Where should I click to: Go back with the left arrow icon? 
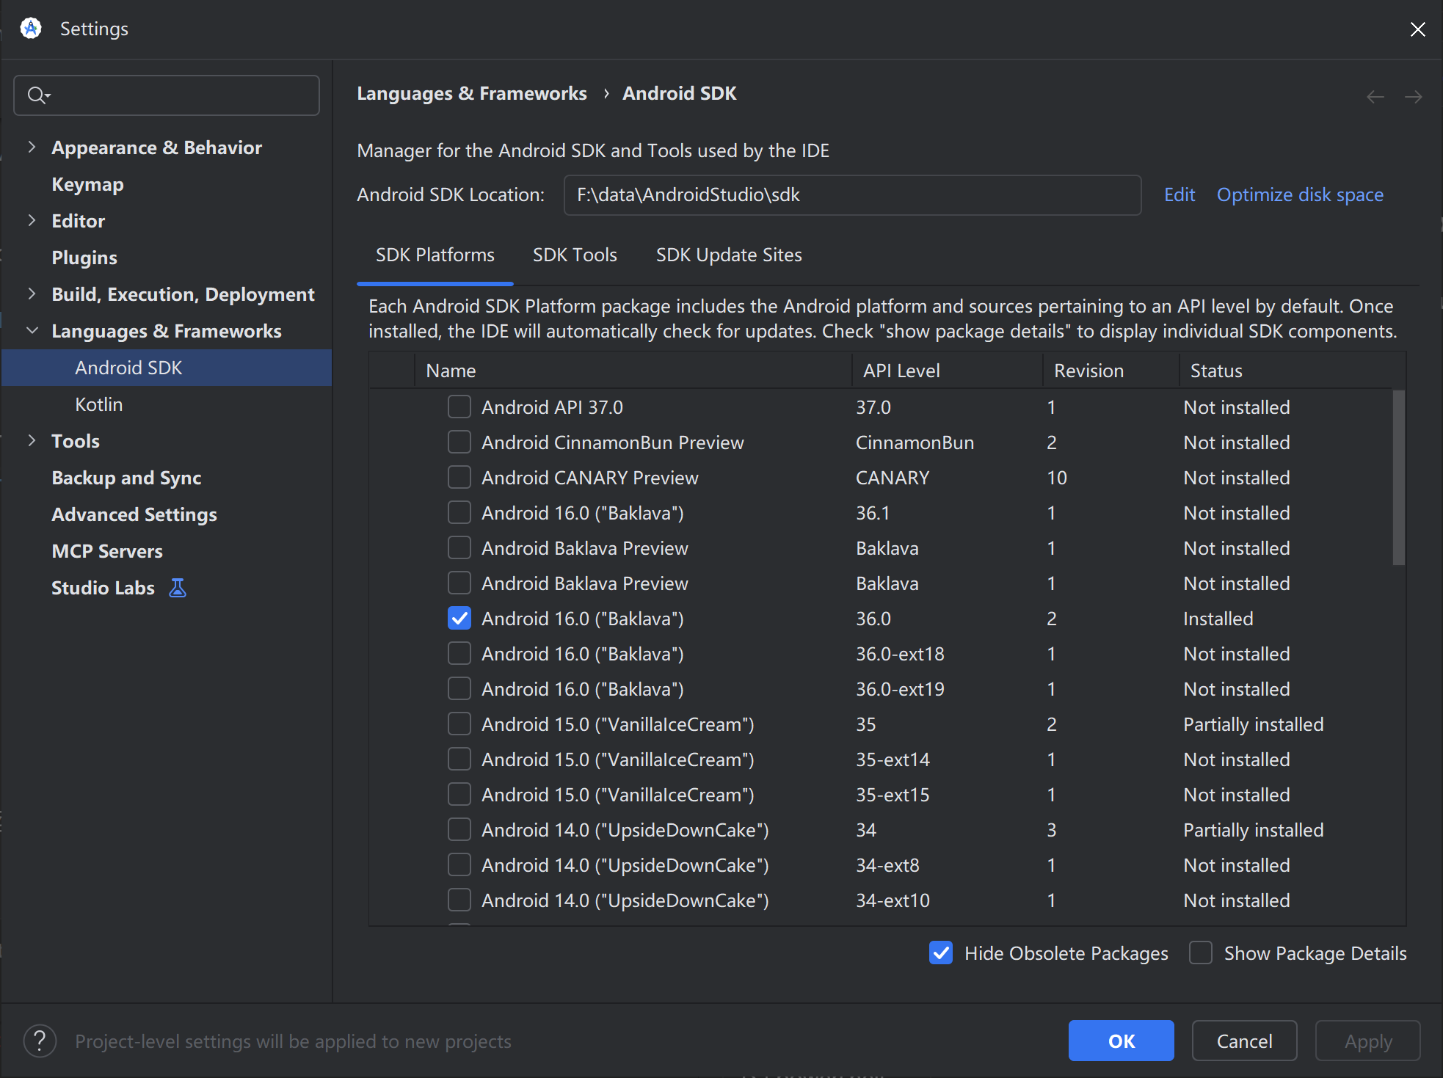[x=1375, y=97]
